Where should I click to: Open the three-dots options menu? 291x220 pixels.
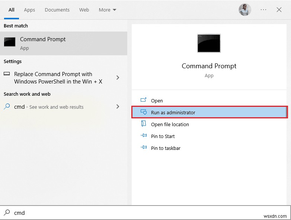click(263, 10)
